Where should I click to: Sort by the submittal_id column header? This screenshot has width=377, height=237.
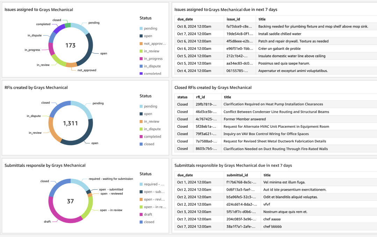point(238,175)
